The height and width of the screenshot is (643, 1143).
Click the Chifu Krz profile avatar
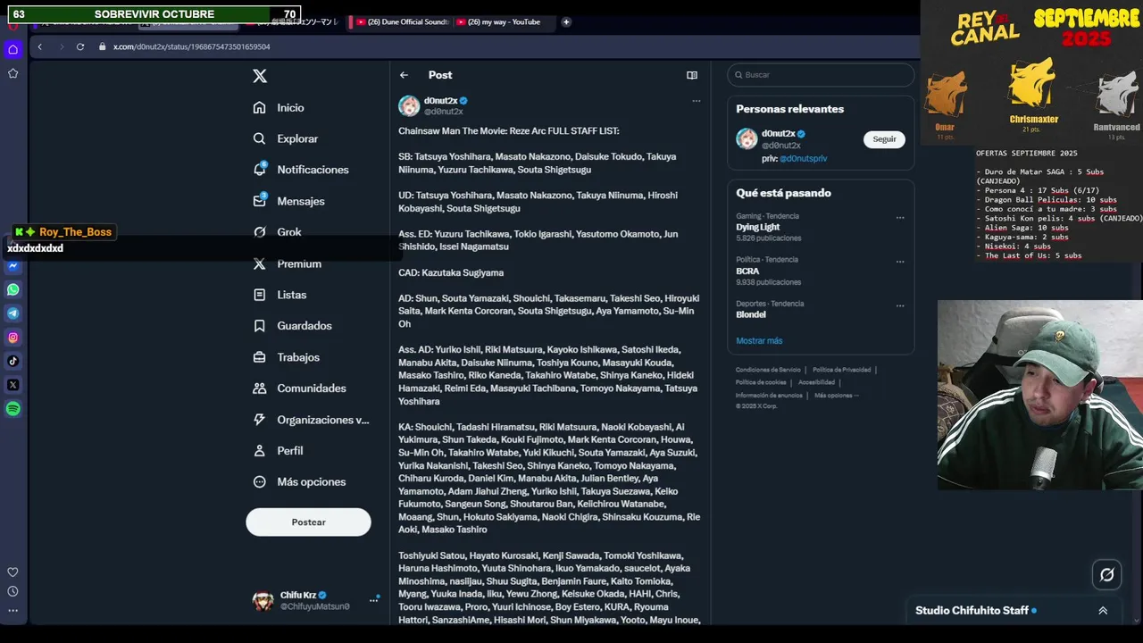(263, 601)
